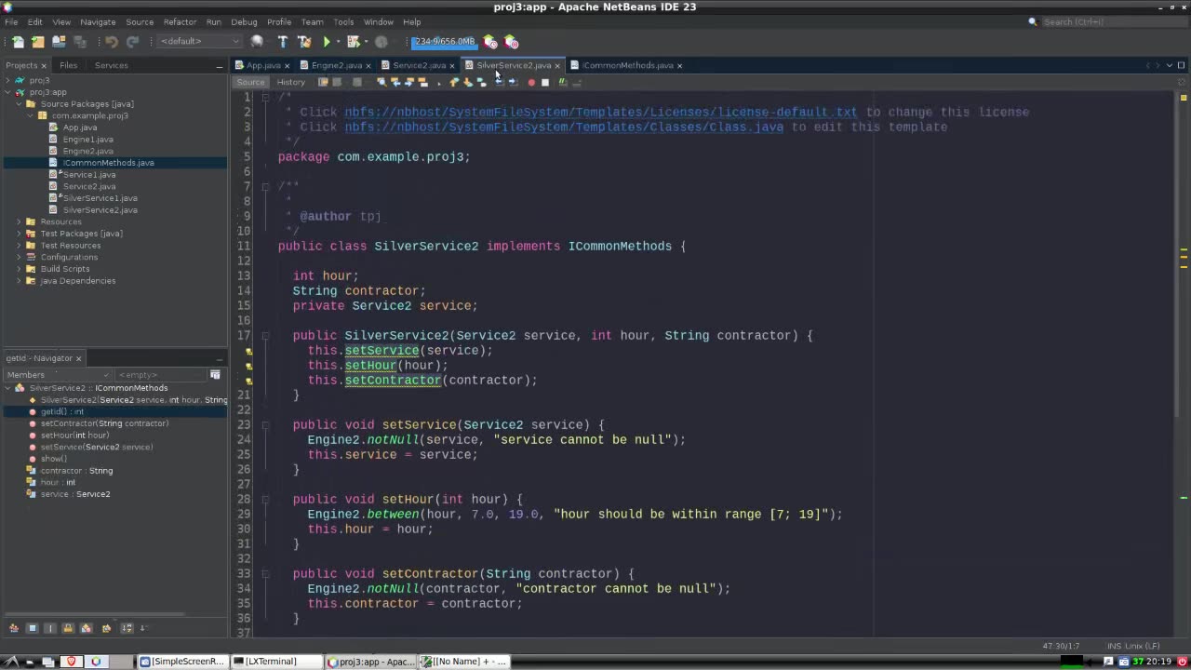Click the Build Project hammer icon

point(284,42)
